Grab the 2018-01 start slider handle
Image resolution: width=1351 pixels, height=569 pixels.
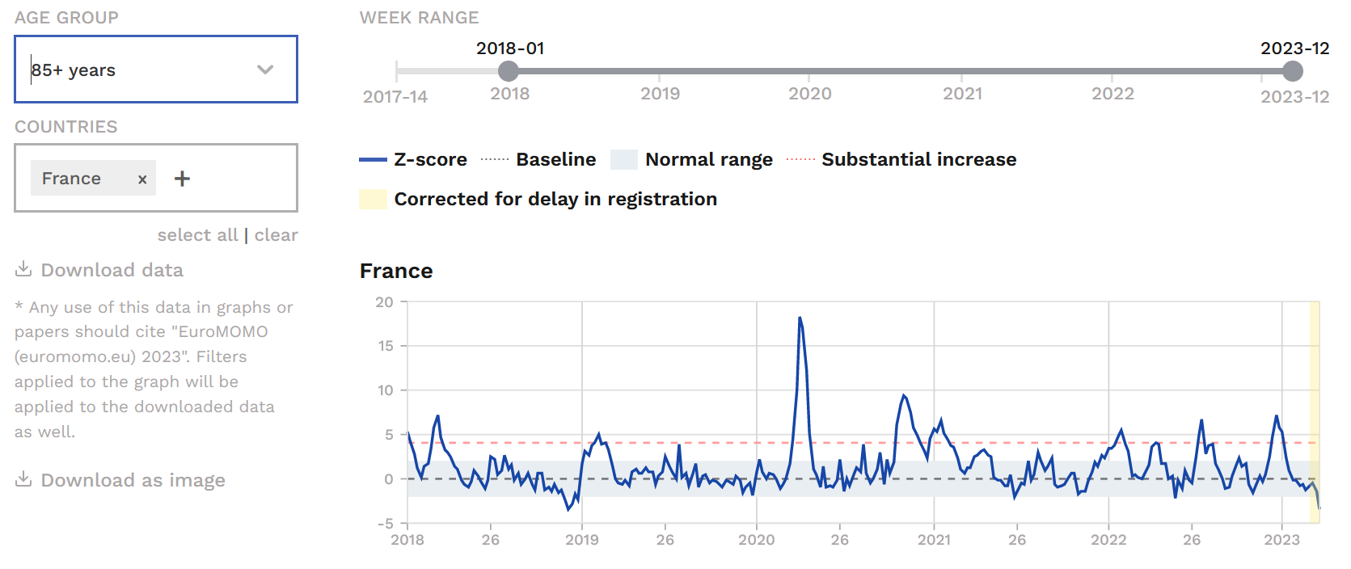[509, 71]
